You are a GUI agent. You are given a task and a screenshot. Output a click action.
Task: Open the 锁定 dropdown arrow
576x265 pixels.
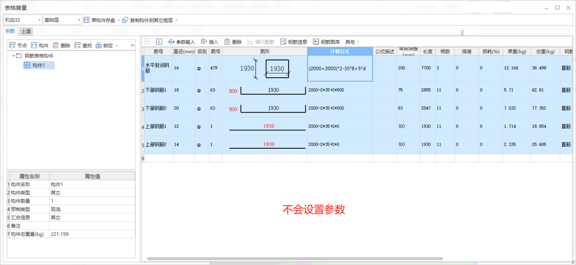coord(116,45)
